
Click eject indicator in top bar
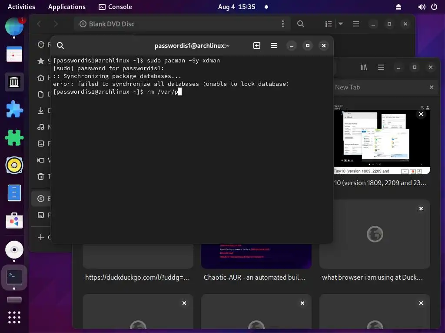(399, 7)
